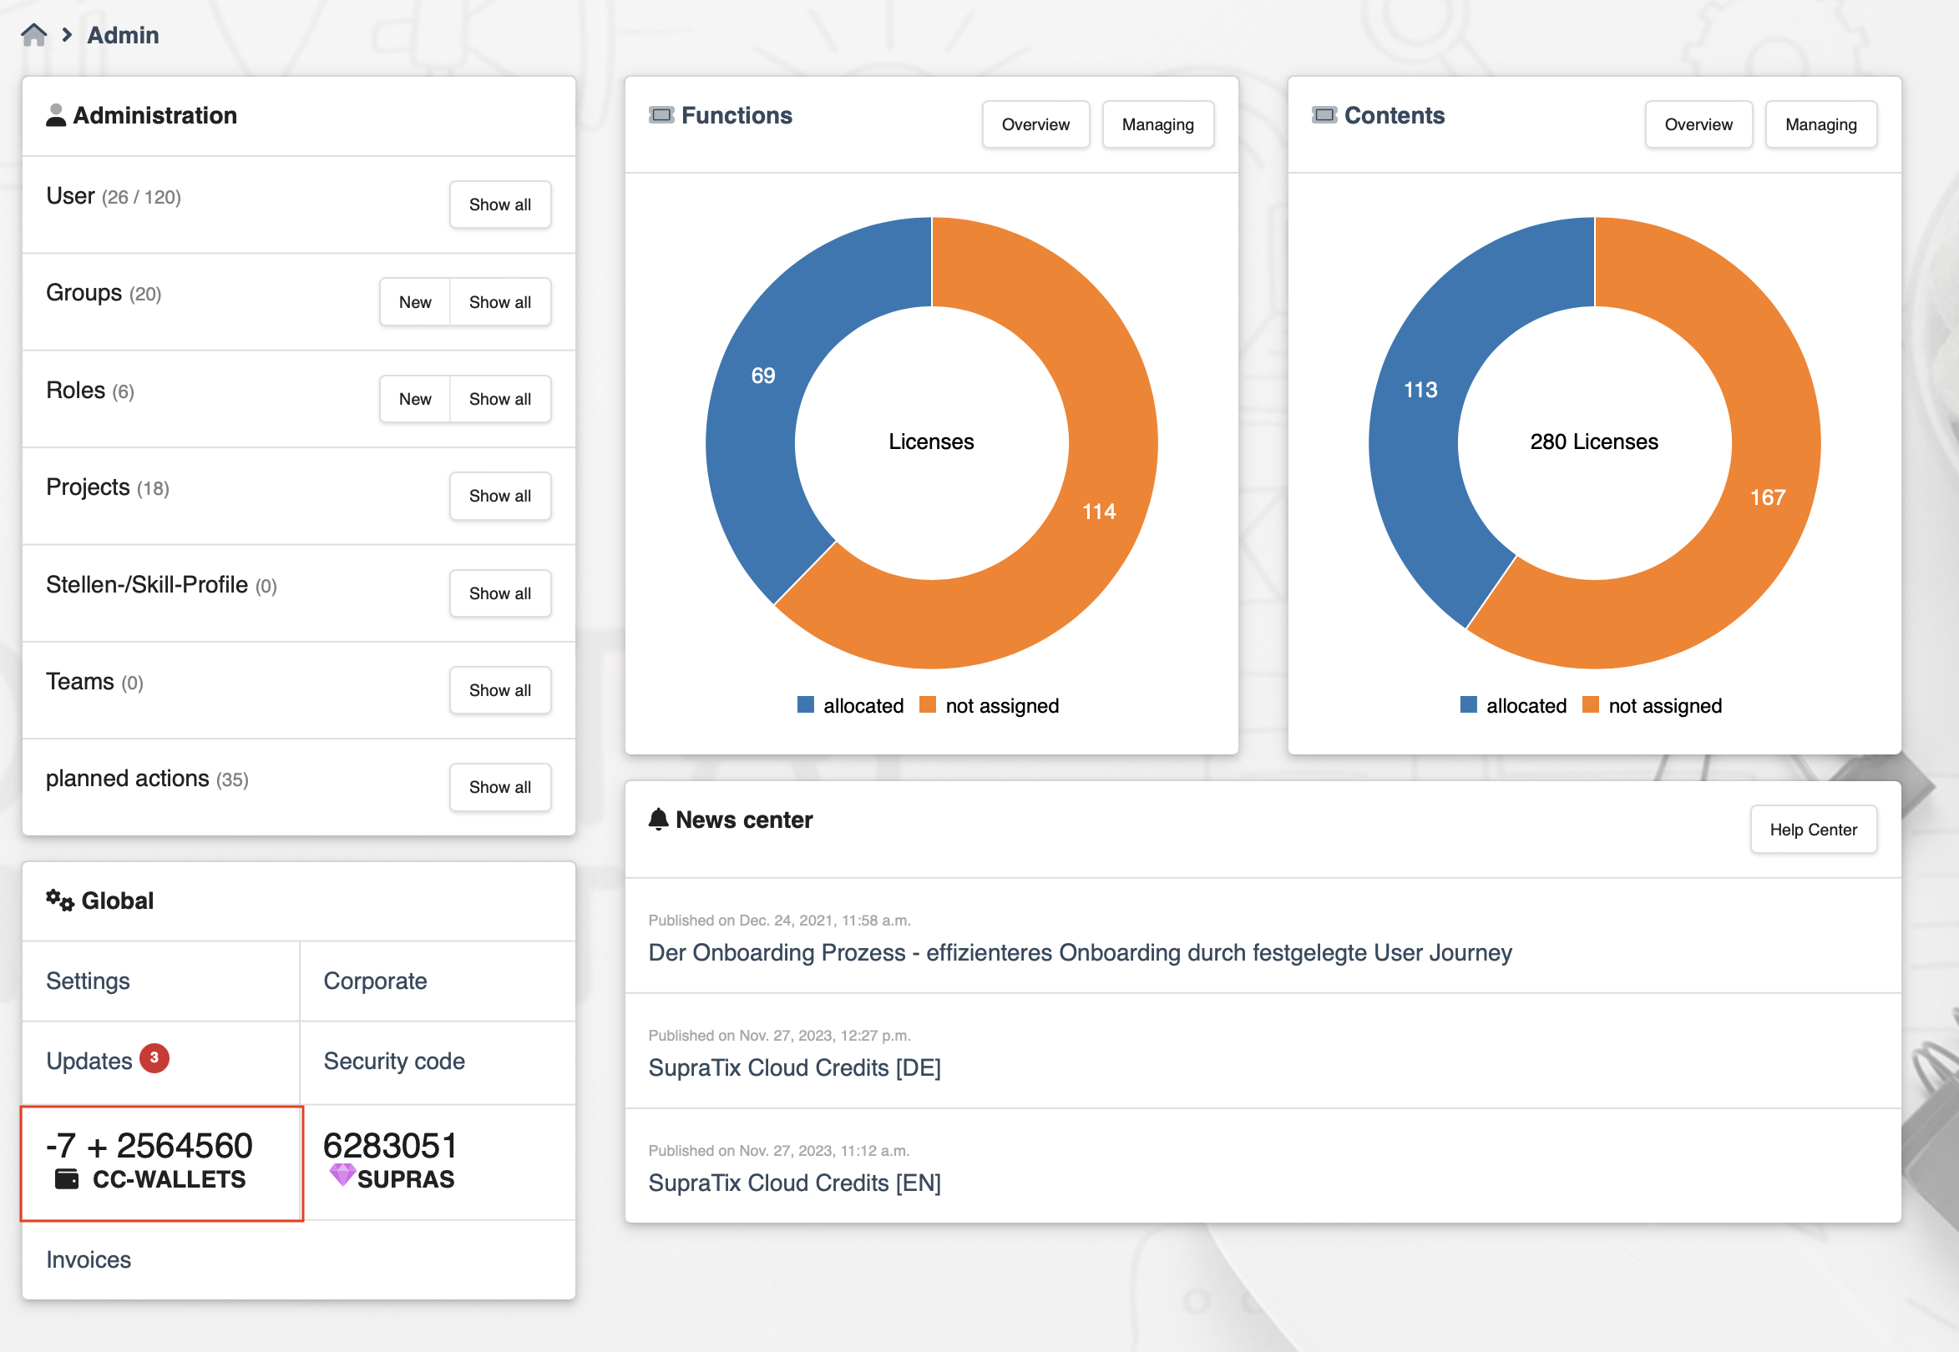Open Updates page
The image size is (1959, 1352).
[x=89, y=1061]
